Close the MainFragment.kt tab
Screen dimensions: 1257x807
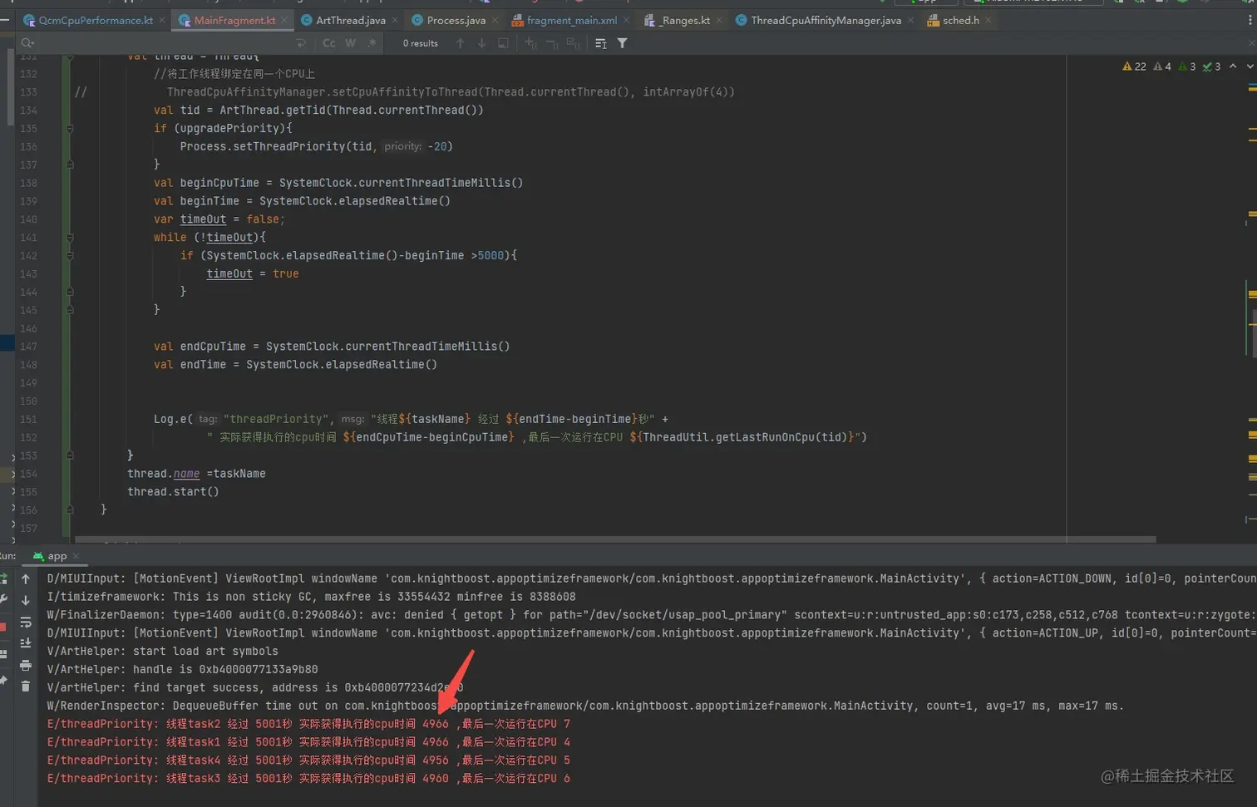[284, 20]
